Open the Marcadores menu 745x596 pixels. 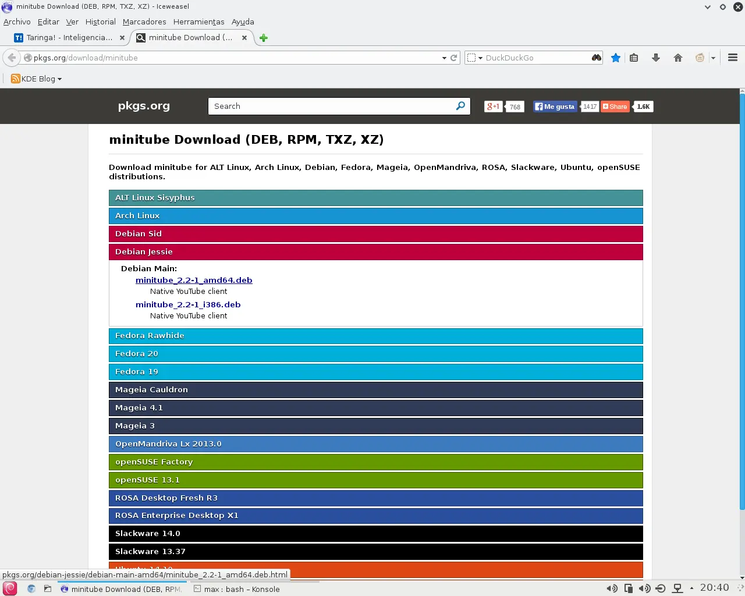144,22
